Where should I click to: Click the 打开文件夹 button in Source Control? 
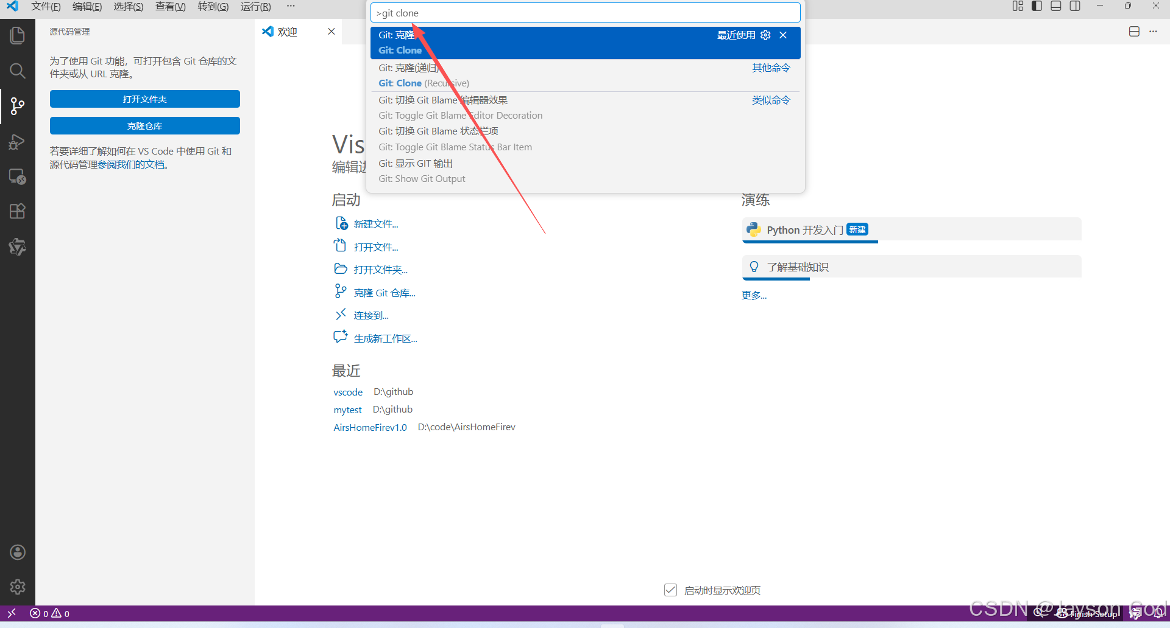coord(145,99)
